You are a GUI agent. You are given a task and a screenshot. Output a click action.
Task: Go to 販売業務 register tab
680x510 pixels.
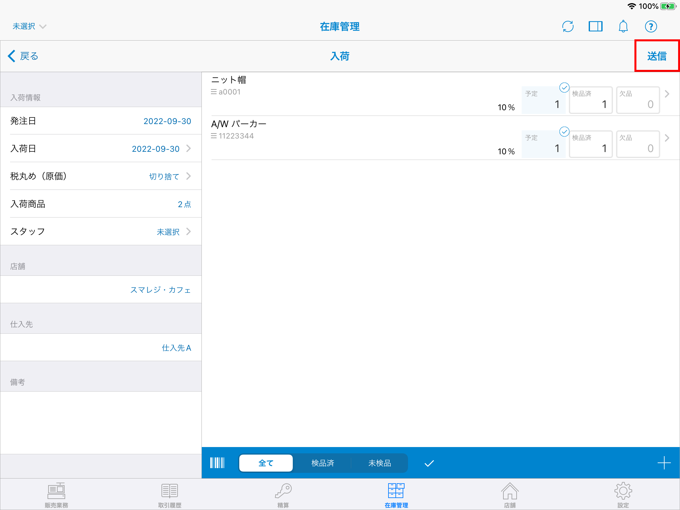pyautogui.click(x=56, y=495)
